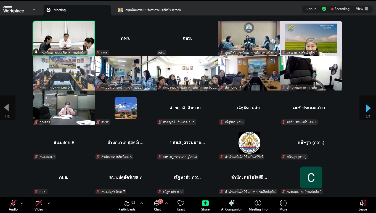
Task: Click the green security shield icon
Action: click(x=324, y=9)
